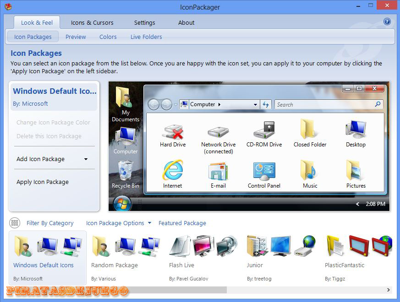Click the 2:08 PM preview clock
400x302 pixels.
pyautogui.click(x=375, y=204)
